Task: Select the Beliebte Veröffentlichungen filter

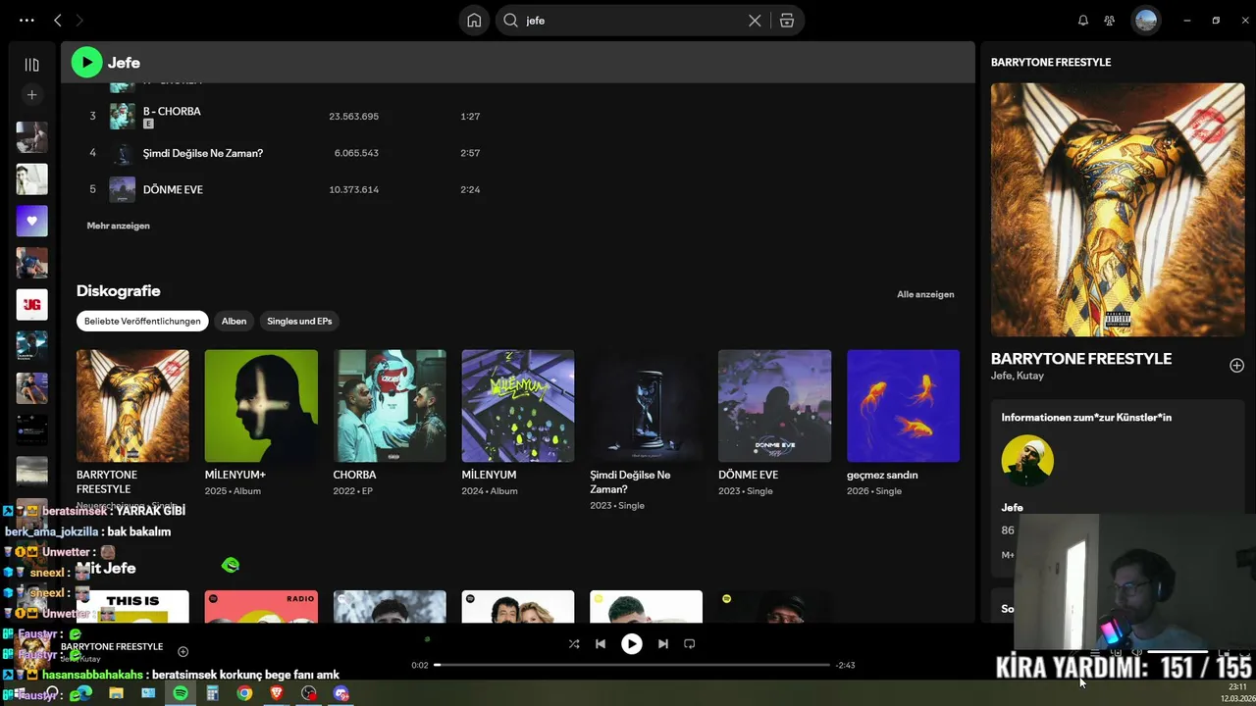Action: tap(142, 321)
